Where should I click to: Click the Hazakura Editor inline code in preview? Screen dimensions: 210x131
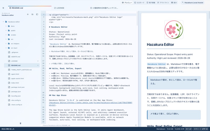pos(156,64)
